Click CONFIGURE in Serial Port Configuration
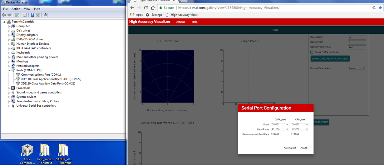 click(290, 148)
